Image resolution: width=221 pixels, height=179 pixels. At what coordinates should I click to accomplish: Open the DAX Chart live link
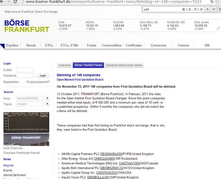coord(13,148)
